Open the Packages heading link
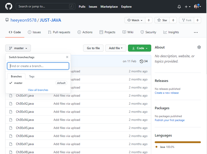 tap(162, 108)
